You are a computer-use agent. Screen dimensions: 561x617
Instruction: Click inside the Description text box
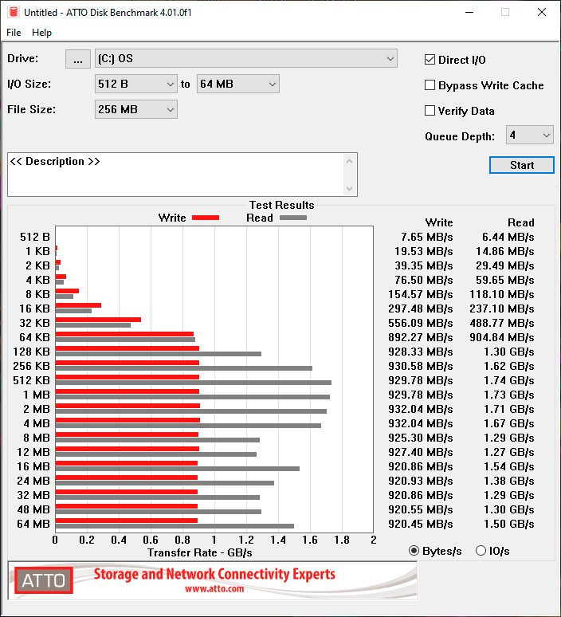pyautogui.click(x=176, y=175)
